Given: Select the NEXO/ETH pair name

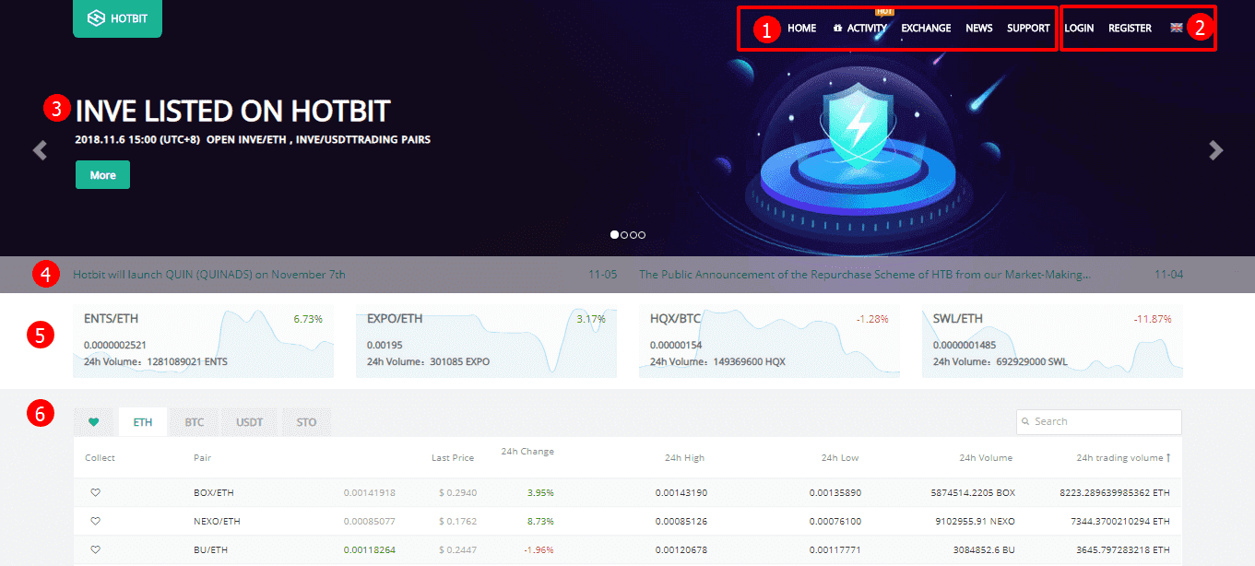Looking at the screenshot, I should point(217,522).
